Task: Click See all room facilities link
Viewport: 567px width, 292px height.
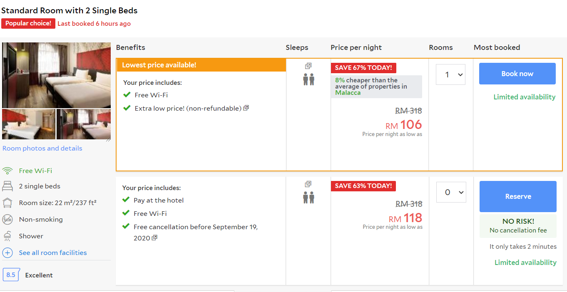Action: pos(53,252)
